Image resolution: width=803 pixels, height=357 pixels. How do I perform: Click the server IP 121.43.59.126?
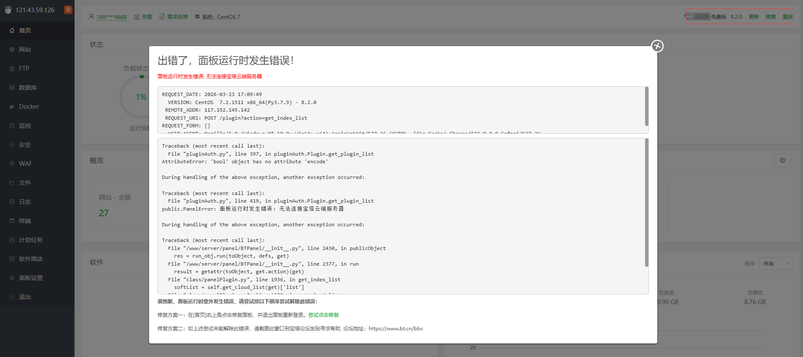(35, 10)
